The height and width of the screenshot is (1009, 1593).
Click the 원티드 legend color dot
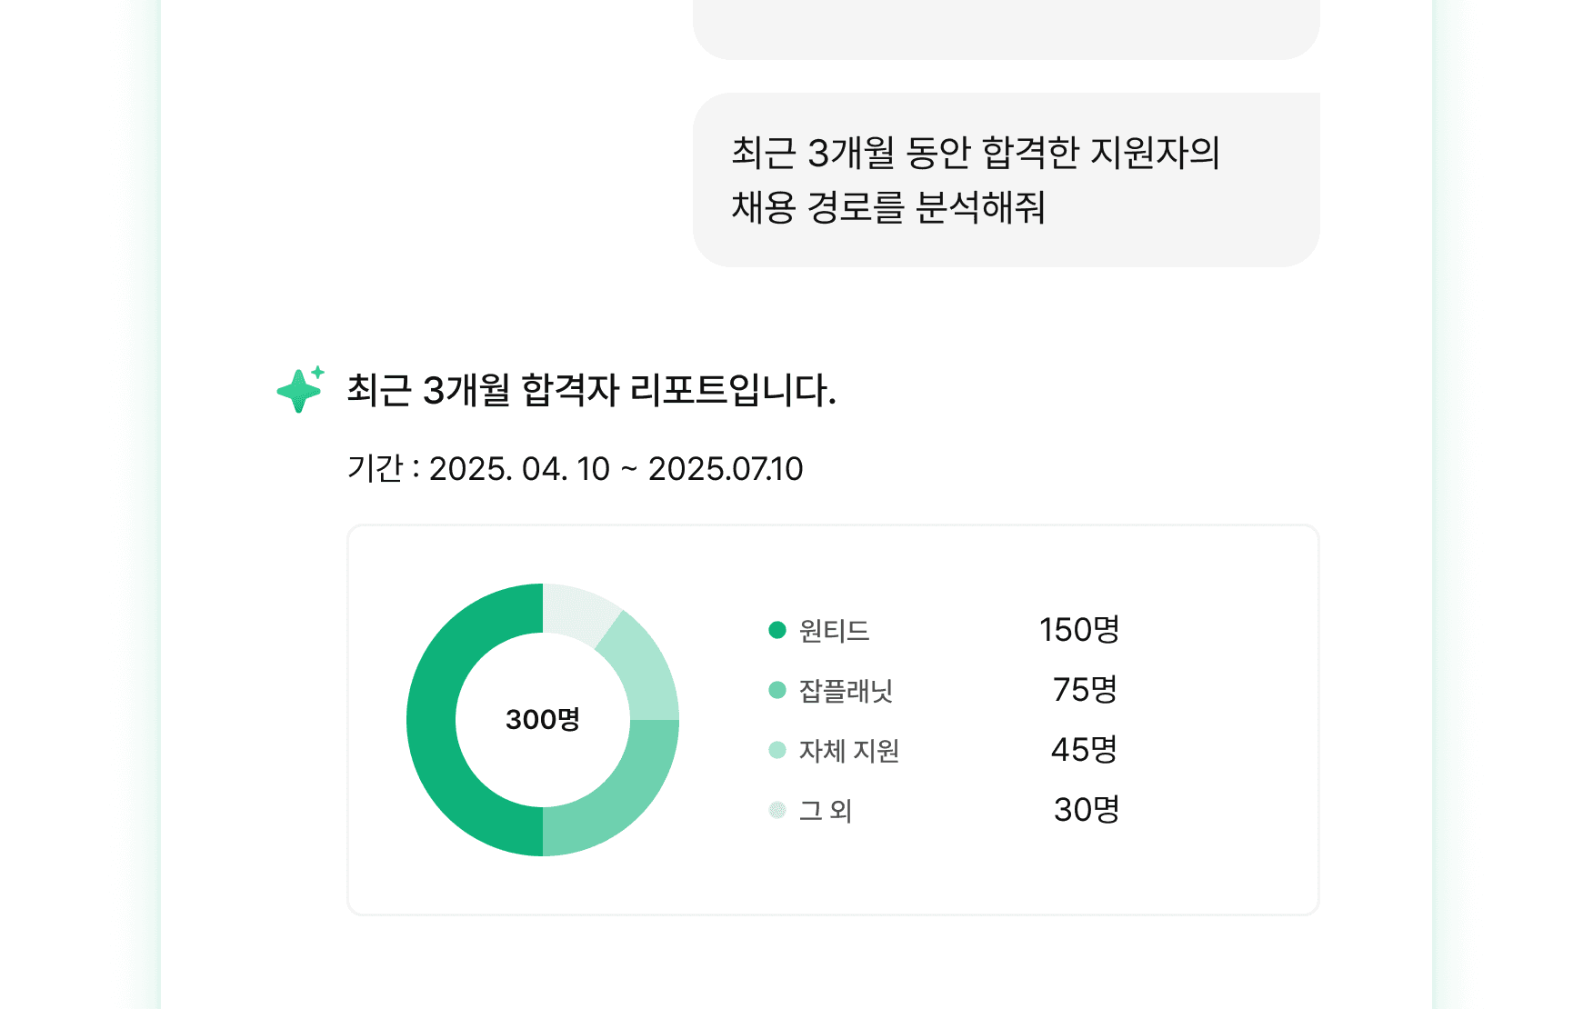coord(777,630)
